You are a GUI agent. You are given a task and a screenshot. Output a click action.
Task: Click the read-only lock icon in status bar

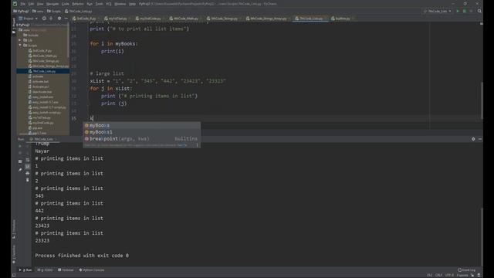click(472, 275)
